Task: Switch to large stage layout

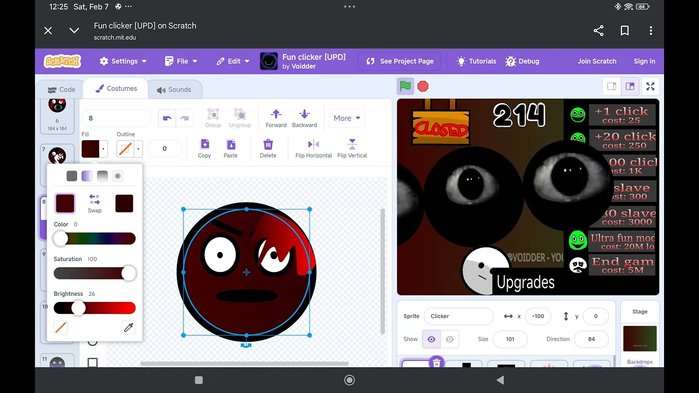Action: point(630,86)
